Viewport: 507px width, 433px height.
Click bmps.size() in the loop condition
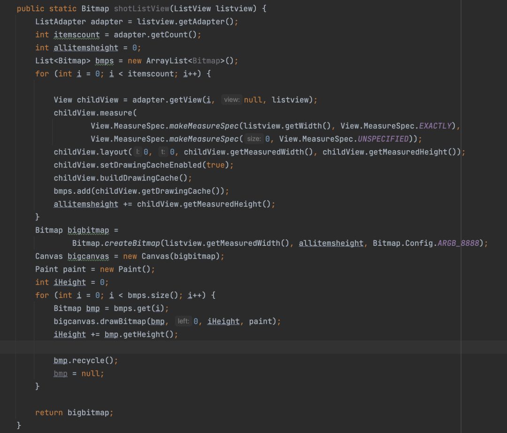(x=153, y=296)
